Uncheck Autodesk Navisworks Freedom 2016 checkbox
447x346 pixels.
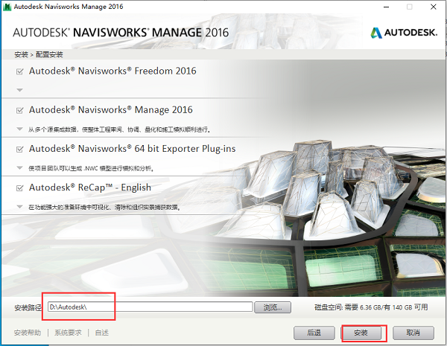pos(19,71)
